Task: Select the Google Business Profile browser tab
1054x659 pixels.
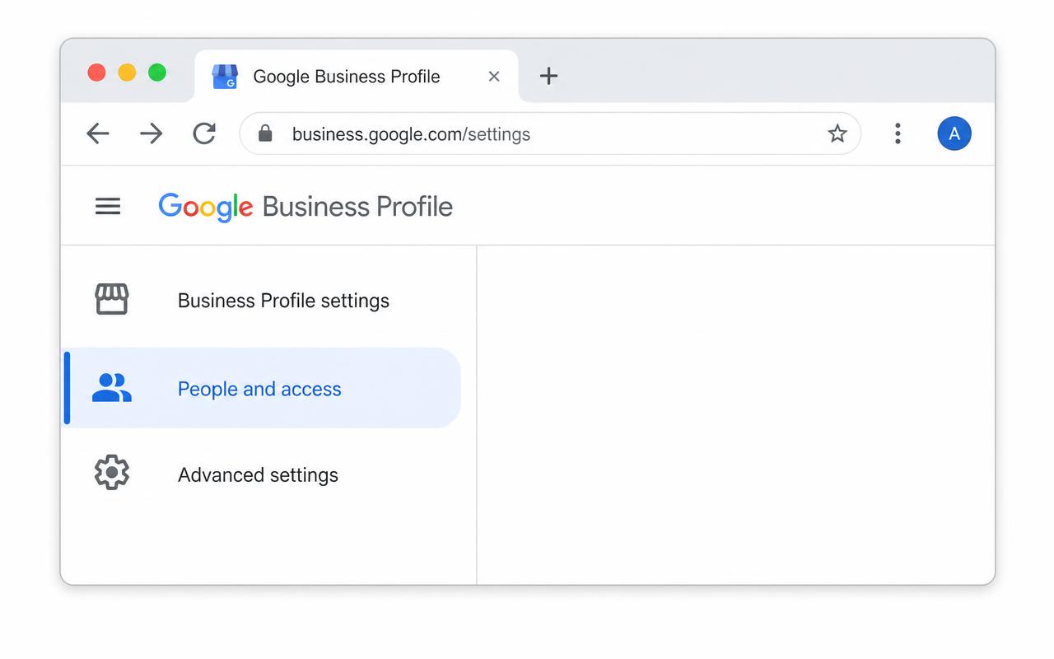Action: (356, 77)
